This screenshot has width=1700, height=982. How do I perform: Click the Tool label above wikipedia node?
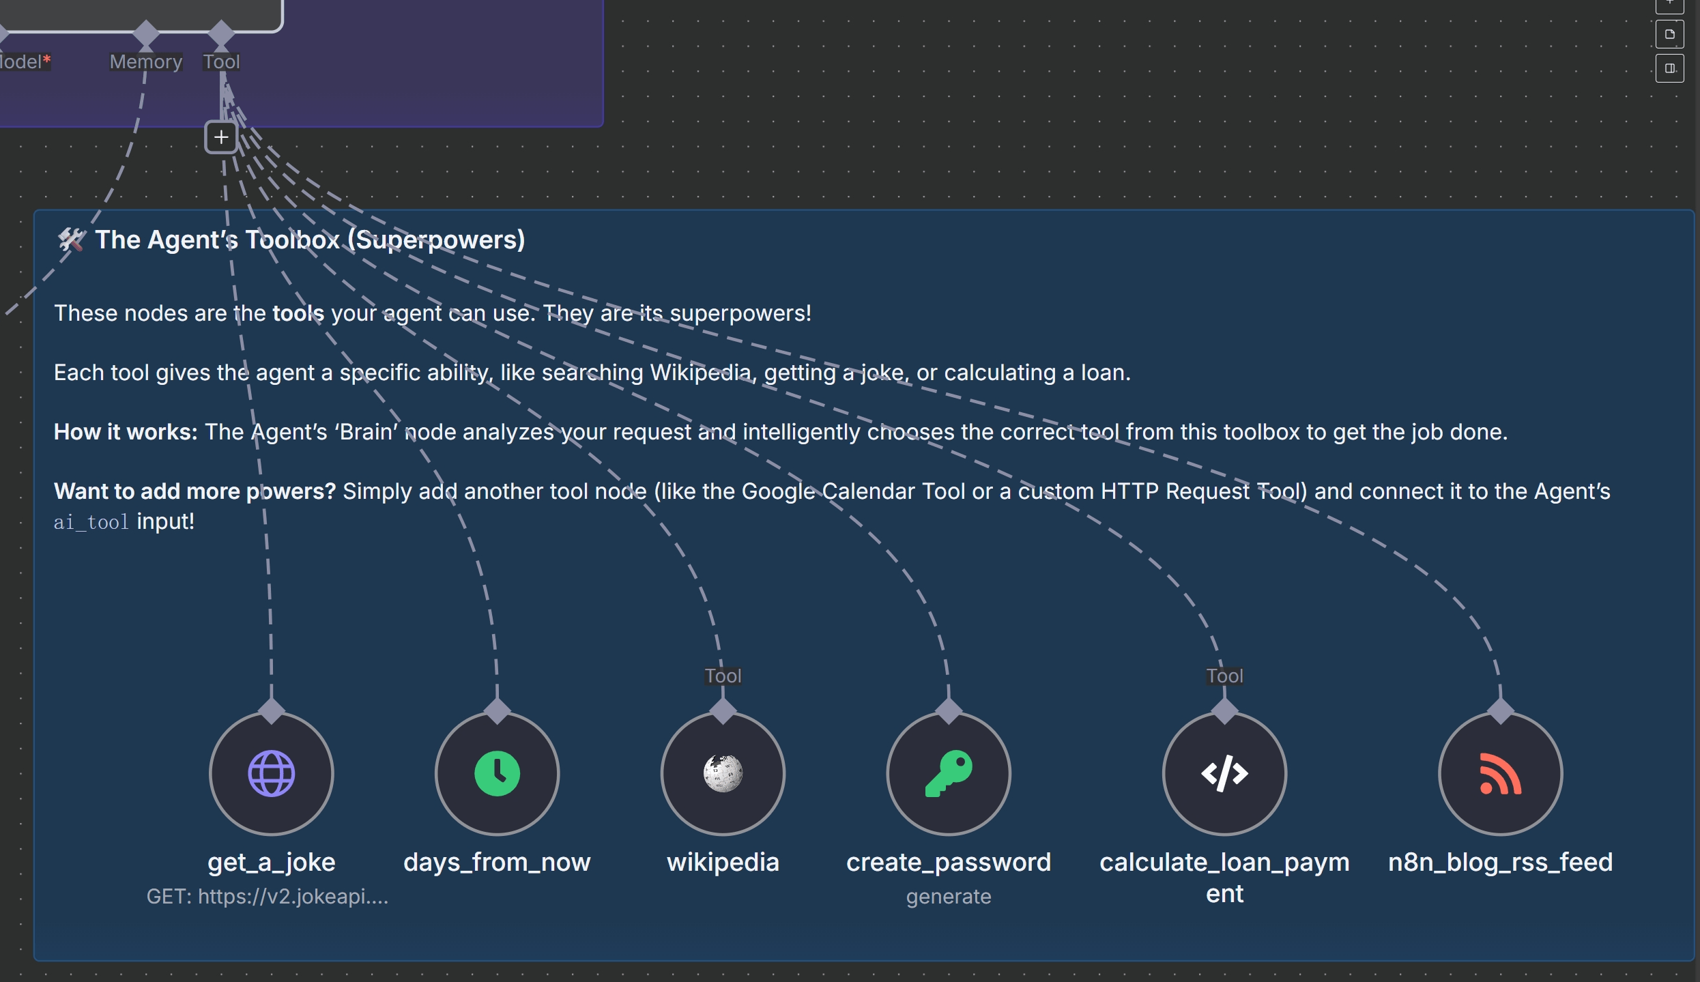723,676
